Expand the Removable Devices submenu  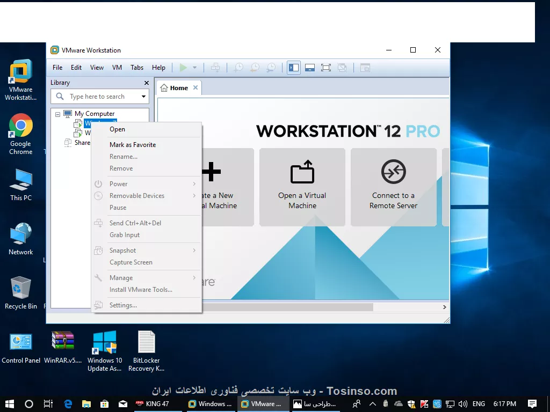pos(146,196)
